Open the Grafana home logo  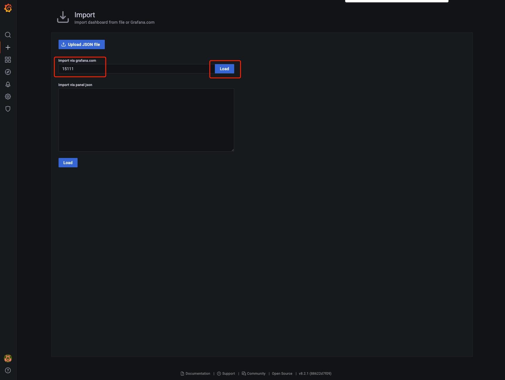coord(8,8)
